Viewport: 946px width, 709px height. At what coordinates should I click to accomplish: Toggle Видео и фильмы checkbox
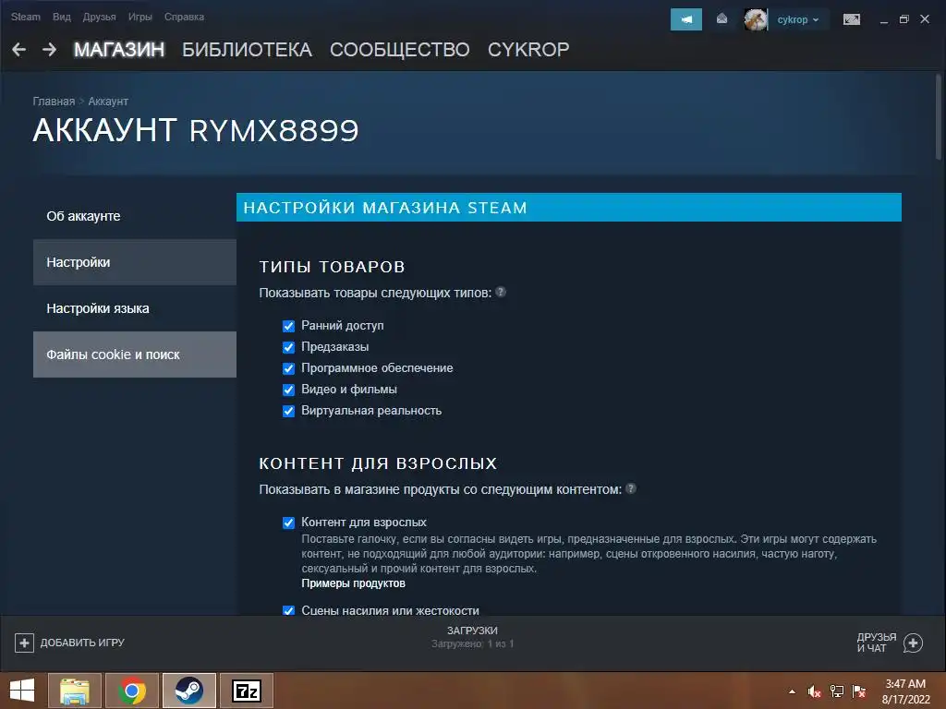pyautogui.click(x=288, y=390)
